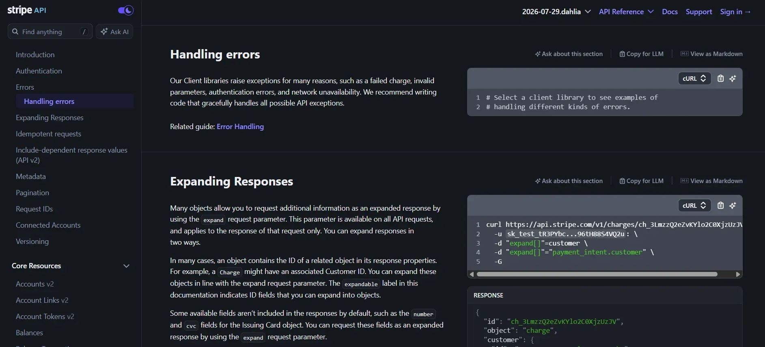Open Versioning in sidebar
765x347 pixels.
(x=32, y=241)
